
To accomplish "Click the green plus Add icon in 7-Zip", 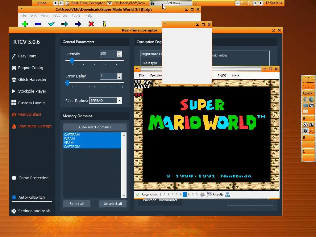I will pyautogui.click(x=25, y=24).
